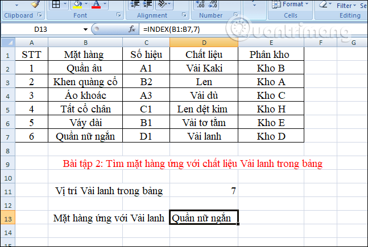This screenshot has height=247, width=368.
Task: Click the 'Váy dài' cell
Action: 85,122
